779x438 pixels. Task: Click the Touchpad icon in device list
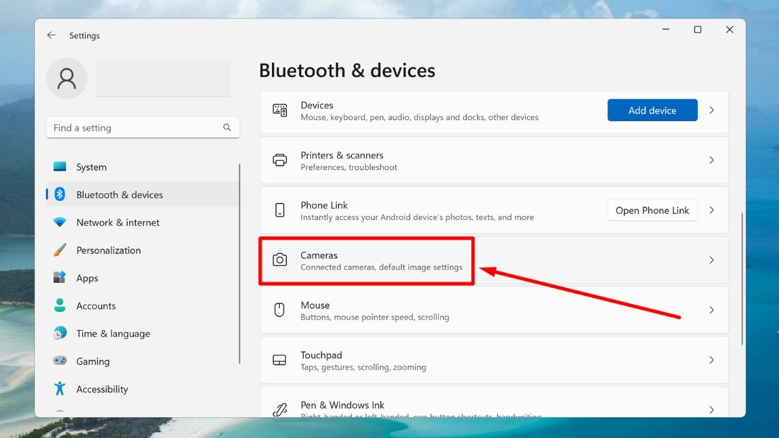(x=280, y=360)
